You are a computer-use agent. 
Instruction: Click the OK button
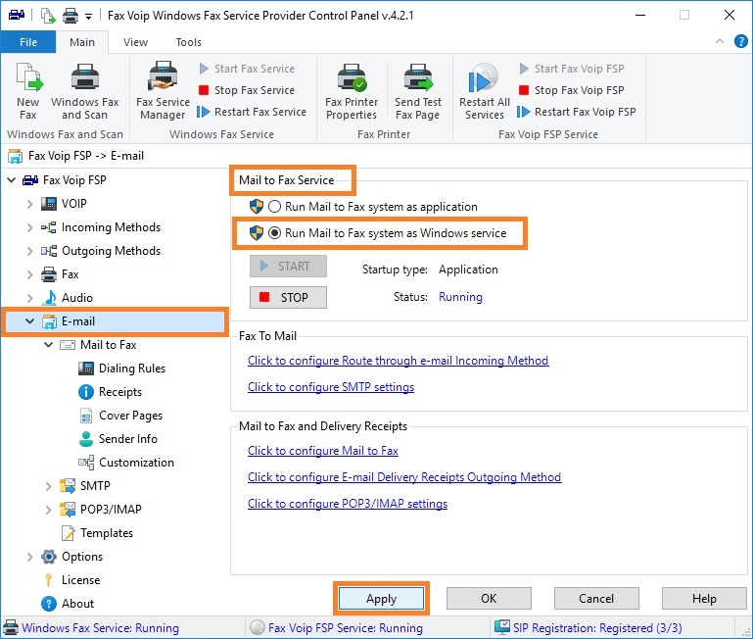coord(489,599)
